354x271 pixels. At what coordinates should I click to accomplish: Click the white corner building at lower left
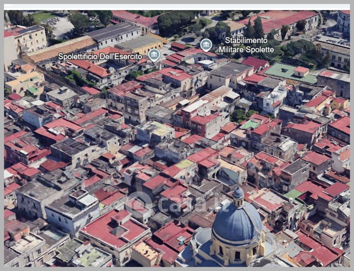click(72, 212)
